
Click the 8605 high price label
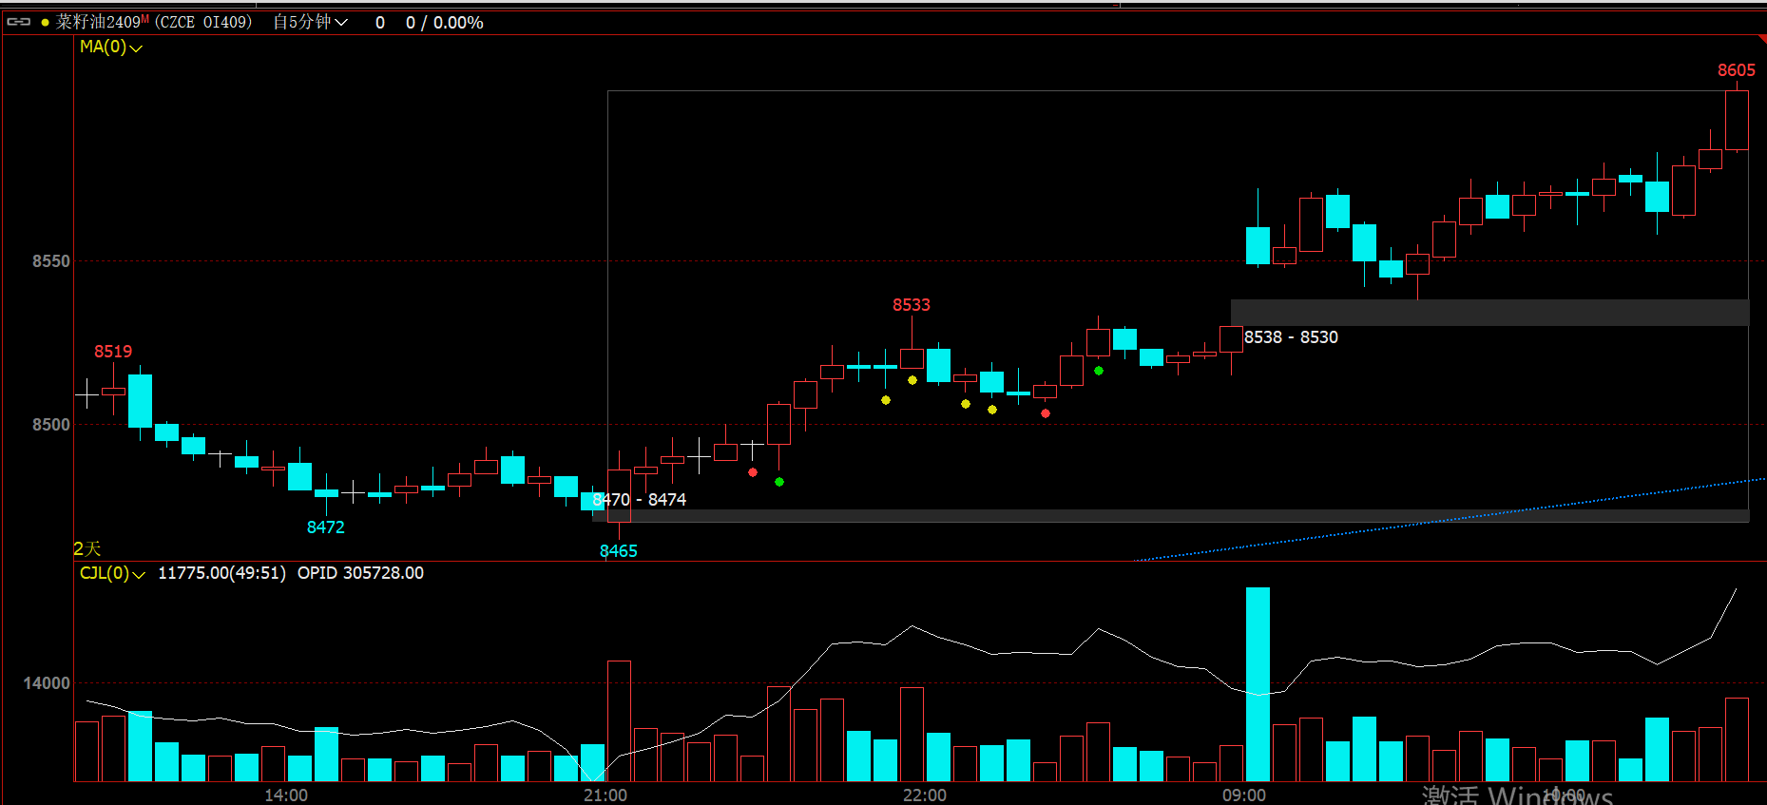point(1736,70)
